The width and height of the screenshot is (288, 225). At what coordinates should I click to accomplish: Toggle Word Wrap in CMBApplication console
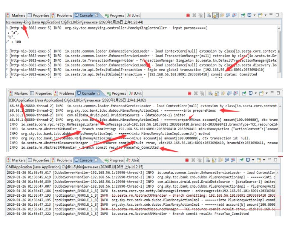click(220, 160)
